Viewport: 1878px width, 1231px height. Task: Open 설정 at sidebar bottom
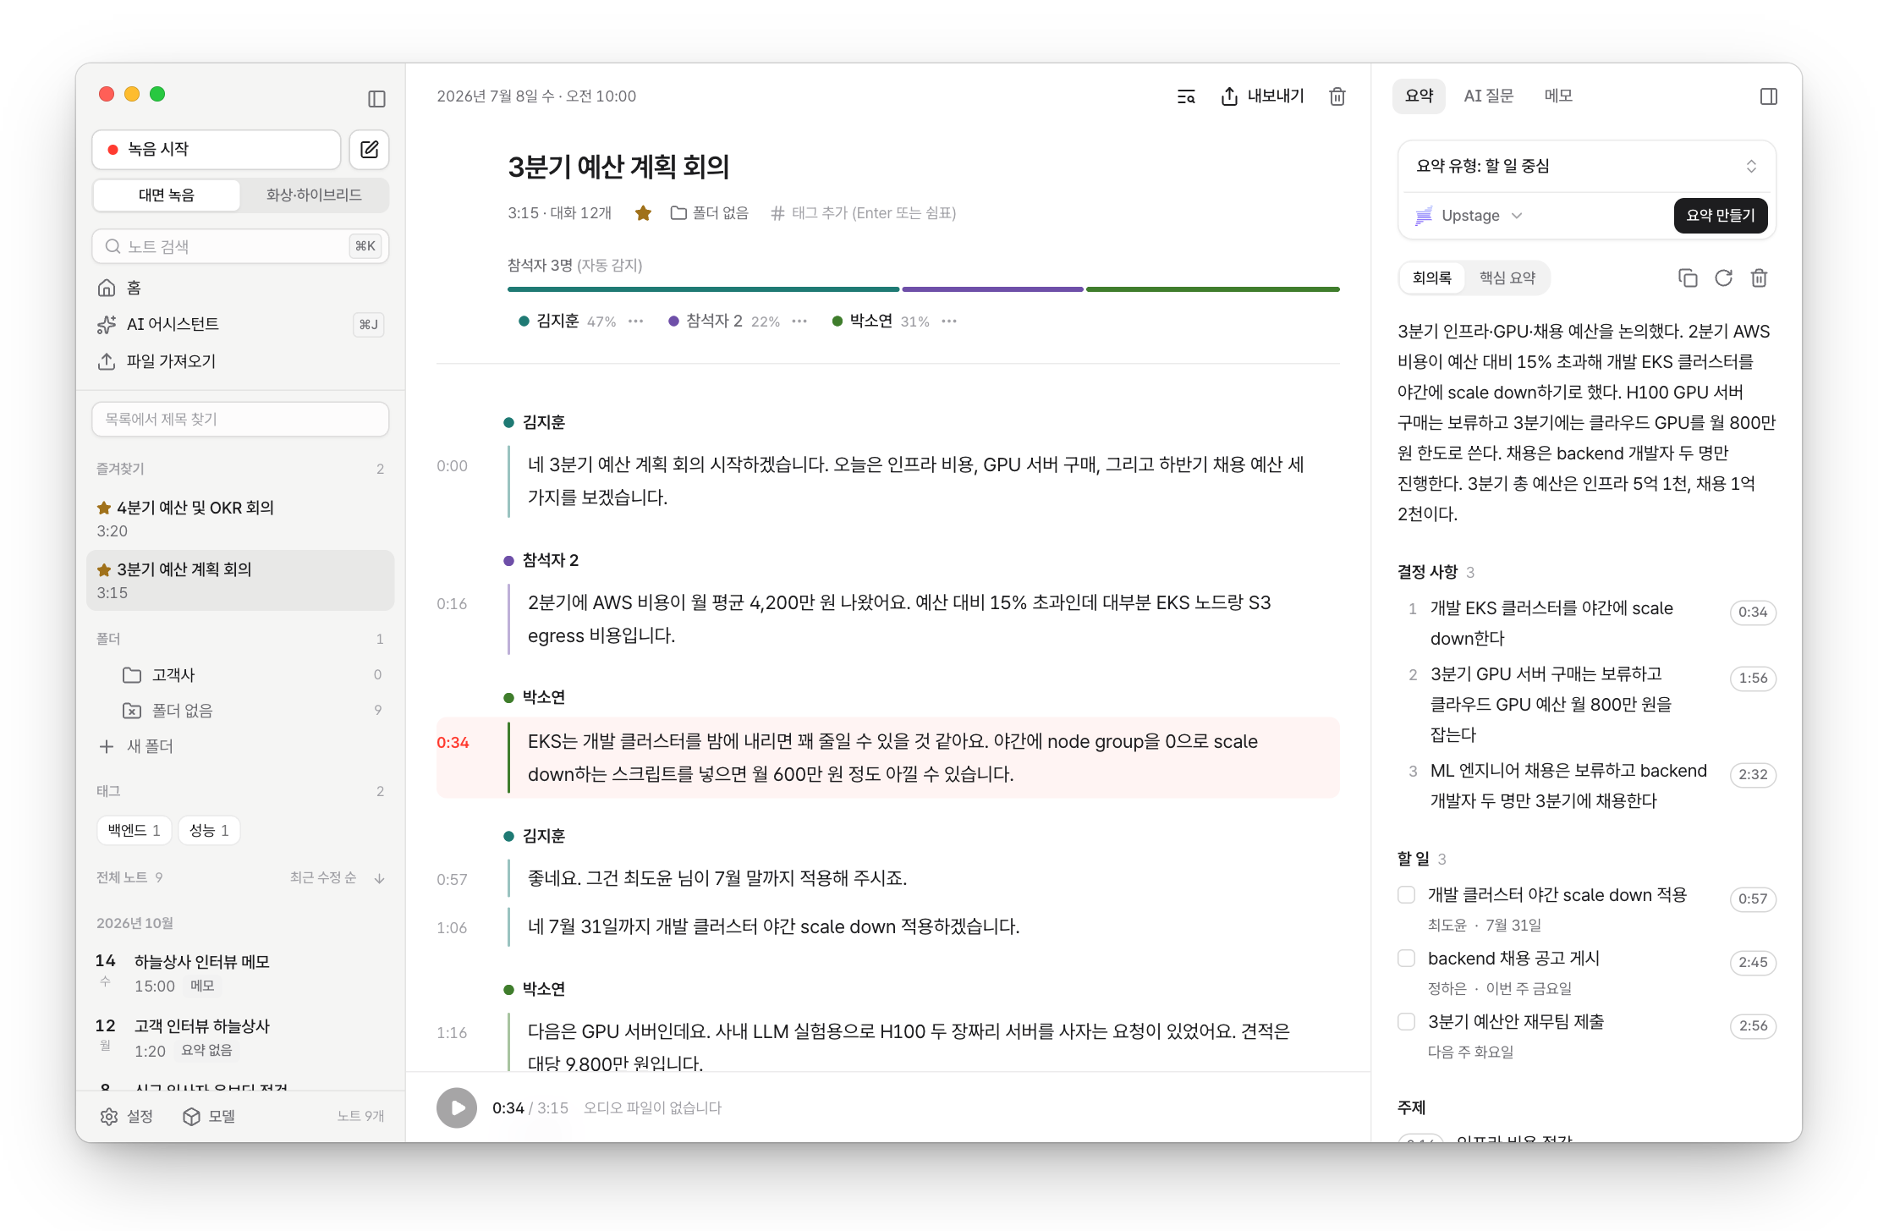127,1117
